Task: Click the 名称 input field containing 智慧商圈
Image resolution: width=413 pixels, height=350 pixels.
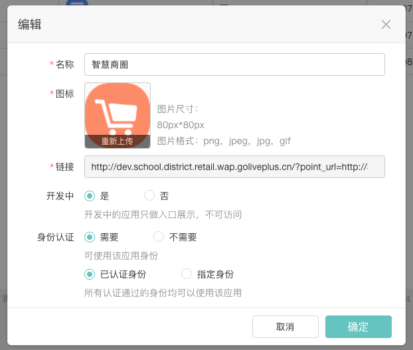Action: pyautogui.click(x=234, y=64)
